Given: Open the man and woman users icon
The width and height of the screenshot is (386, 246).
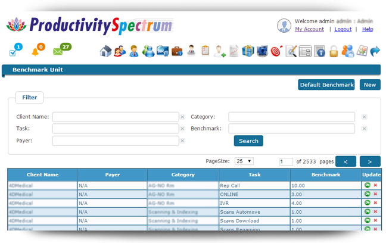Looking at the screenshot, I should pos(120,51).
